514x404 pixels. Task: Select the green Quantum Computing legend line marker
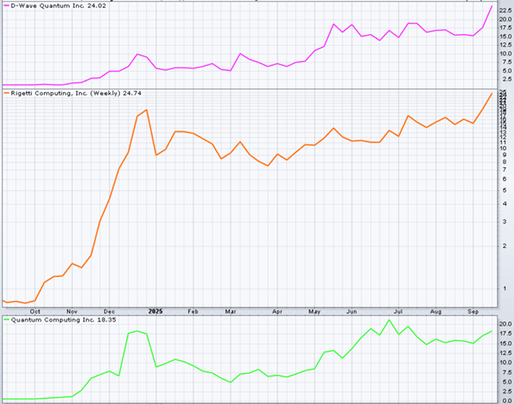pyautogui.click(x=7, y=320)
